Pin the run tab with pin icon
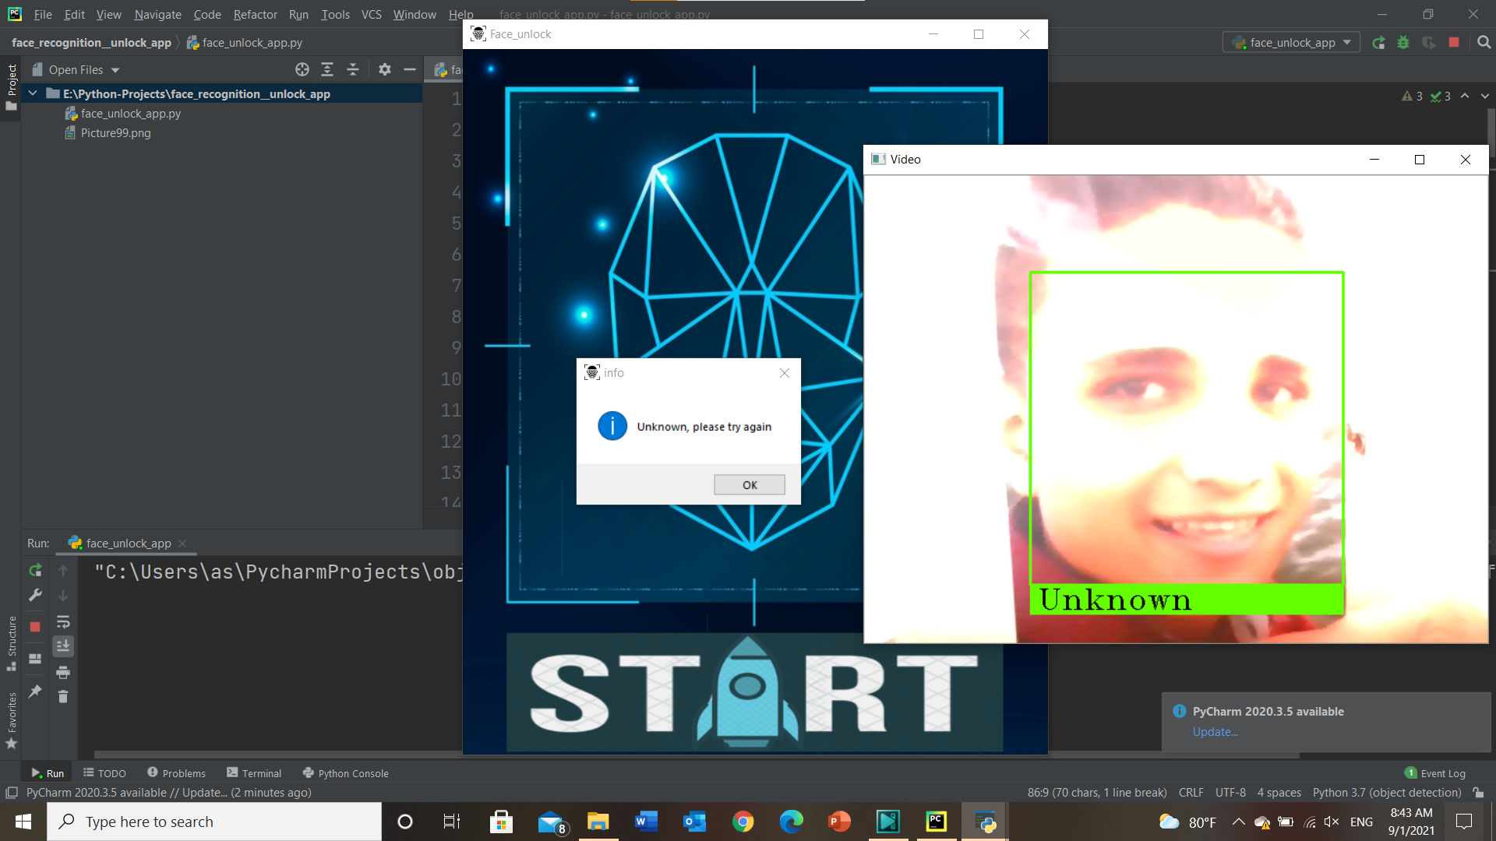The width and height of the screenshot is (1496, 841). tap(35, 691)
